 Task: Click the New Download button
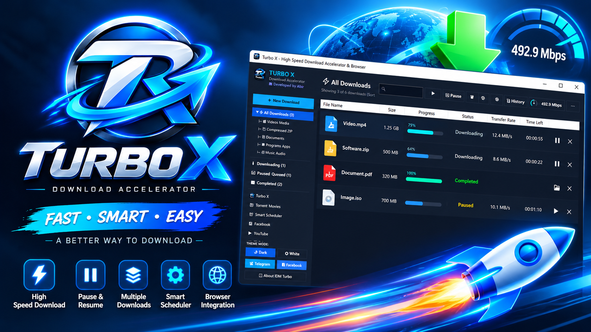tap(283, 101)
